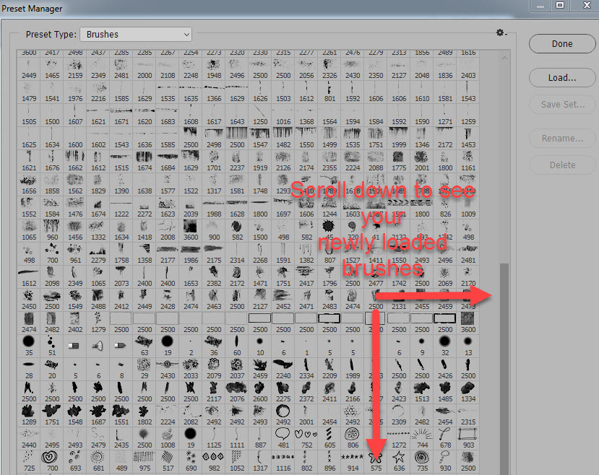The width and height of the screenshot is (599, 475).
Task: Select the dotted line brush labeled 1272
Action: (399, 438)
